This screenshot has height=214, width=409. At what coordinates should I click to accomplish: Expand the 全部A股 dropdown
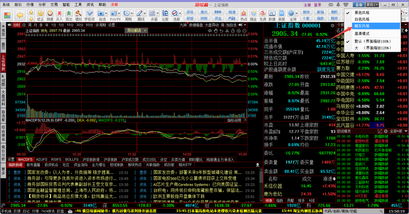[399, 131]
